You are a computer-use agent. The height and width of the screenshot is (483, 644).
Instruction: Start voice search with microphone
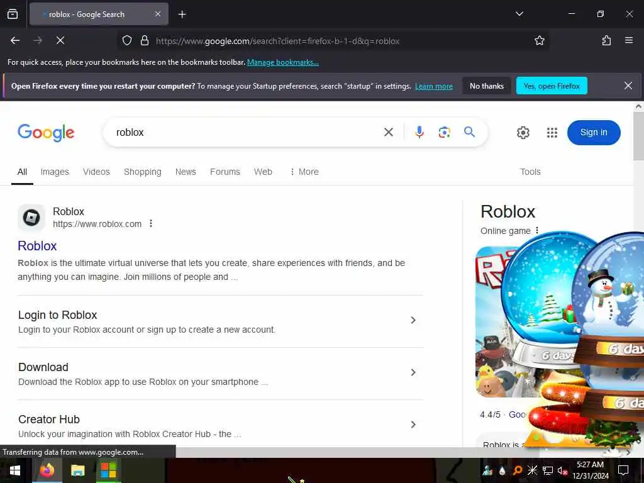tap(419, 132)
